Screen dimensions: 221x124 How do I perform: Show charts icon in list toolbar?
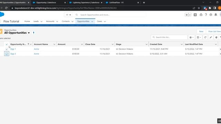[216, 38]
